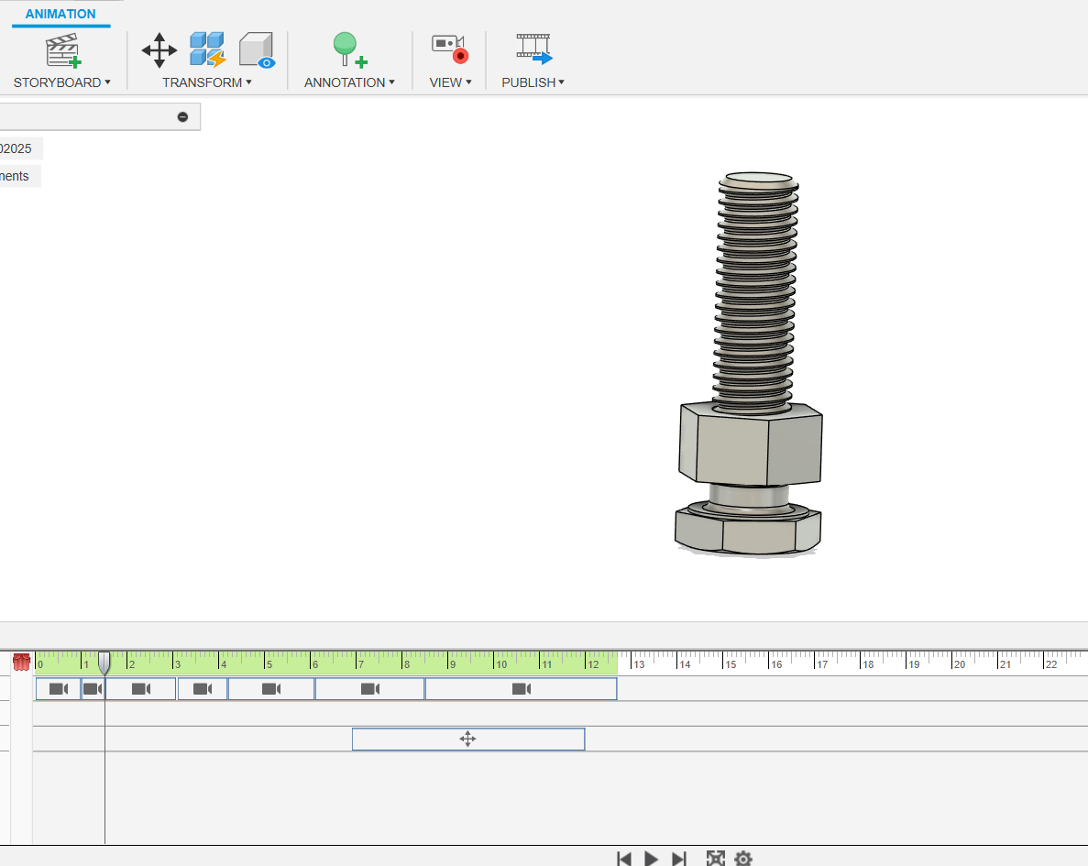The width and height of the screenshot is (1088, 866).
Task: Expand the TRANSFORM dropdown menu
Action: pyautogui.click(x=206, y=82)
